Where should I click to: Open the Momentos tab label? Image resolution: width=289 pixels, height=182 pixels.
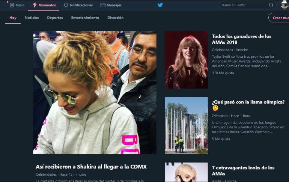tap(47, 5)
